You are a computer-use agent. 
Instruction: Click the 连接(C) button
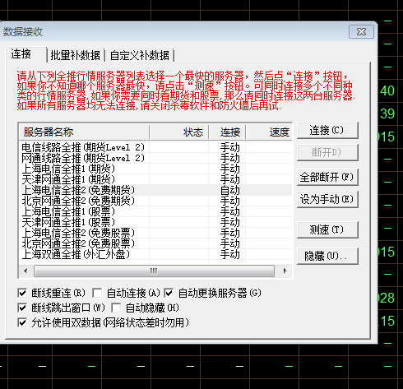point(327,131)
